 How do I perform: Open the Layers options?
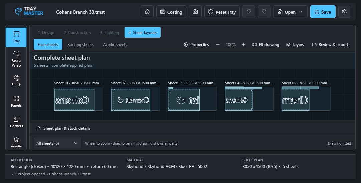click(295, 44)
